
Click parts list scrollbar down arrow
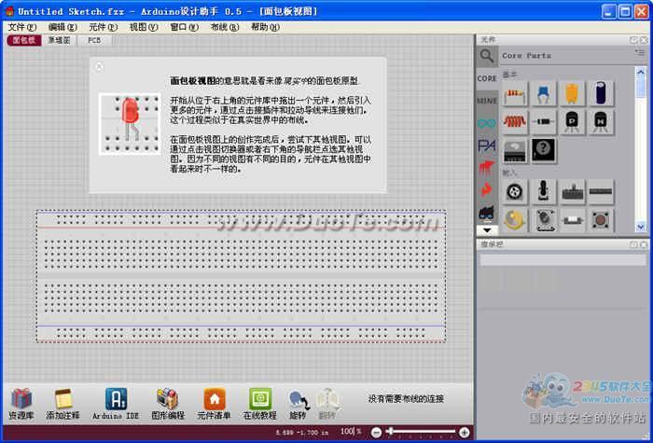[641, 227]
